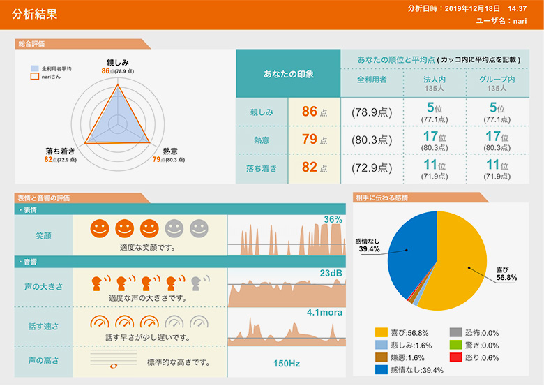Click the first orange smiley face in 笑顔 row
This screenshot has width=544, height=386.
tap(100, 228)
